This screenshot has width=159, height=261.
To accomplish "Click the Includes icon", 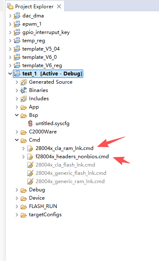I will 24,99.
